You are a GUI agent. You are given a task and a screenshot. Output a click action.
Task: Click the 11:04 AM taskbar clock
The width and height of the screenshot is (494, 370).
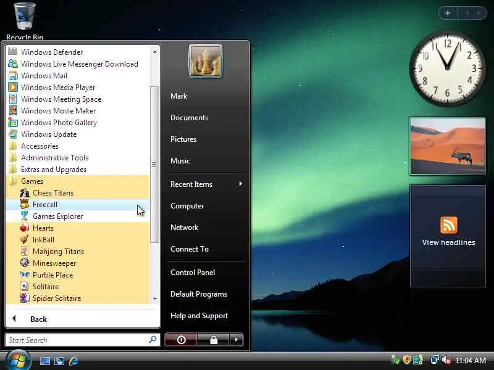(471, 360)
